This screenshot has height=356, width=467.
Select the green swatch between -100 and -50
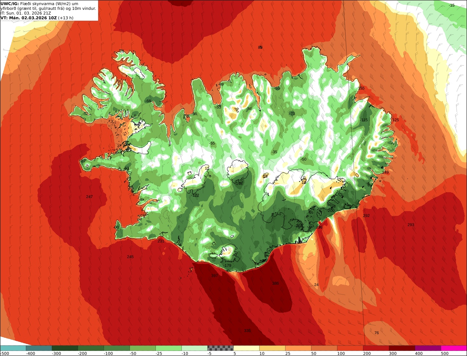pos(116,348)
